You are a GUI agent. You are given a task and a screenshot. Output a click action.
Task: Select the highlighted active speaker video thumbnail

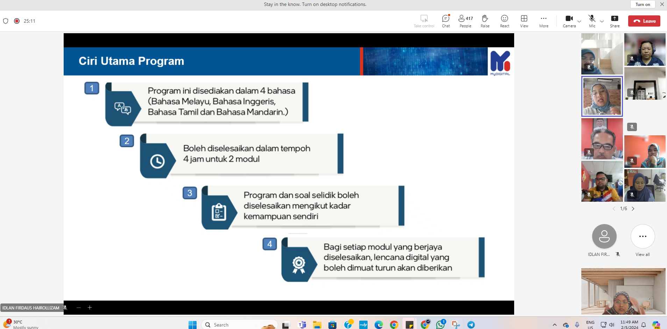point(602,96)
